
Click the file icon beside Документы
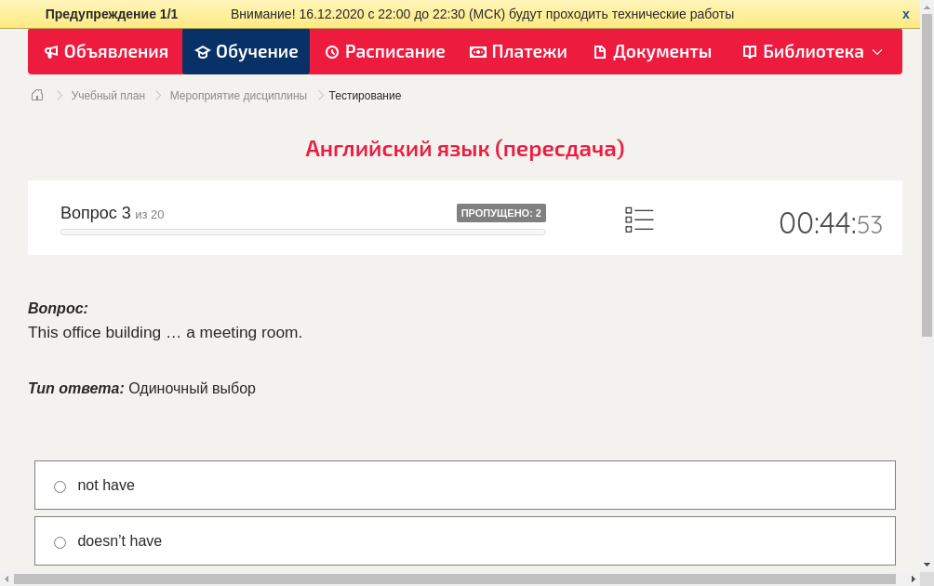pyautogui.click(x=600, y=52)
